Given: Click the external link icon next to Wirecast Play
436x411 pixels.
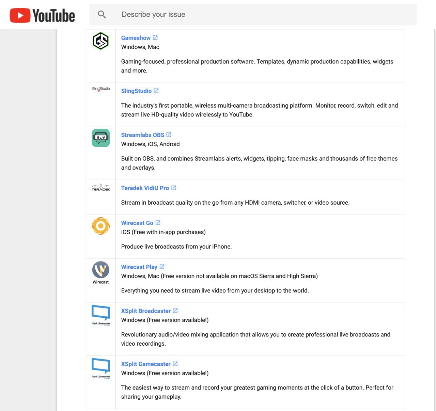Looking at the screenshot, I should [162, 267].
